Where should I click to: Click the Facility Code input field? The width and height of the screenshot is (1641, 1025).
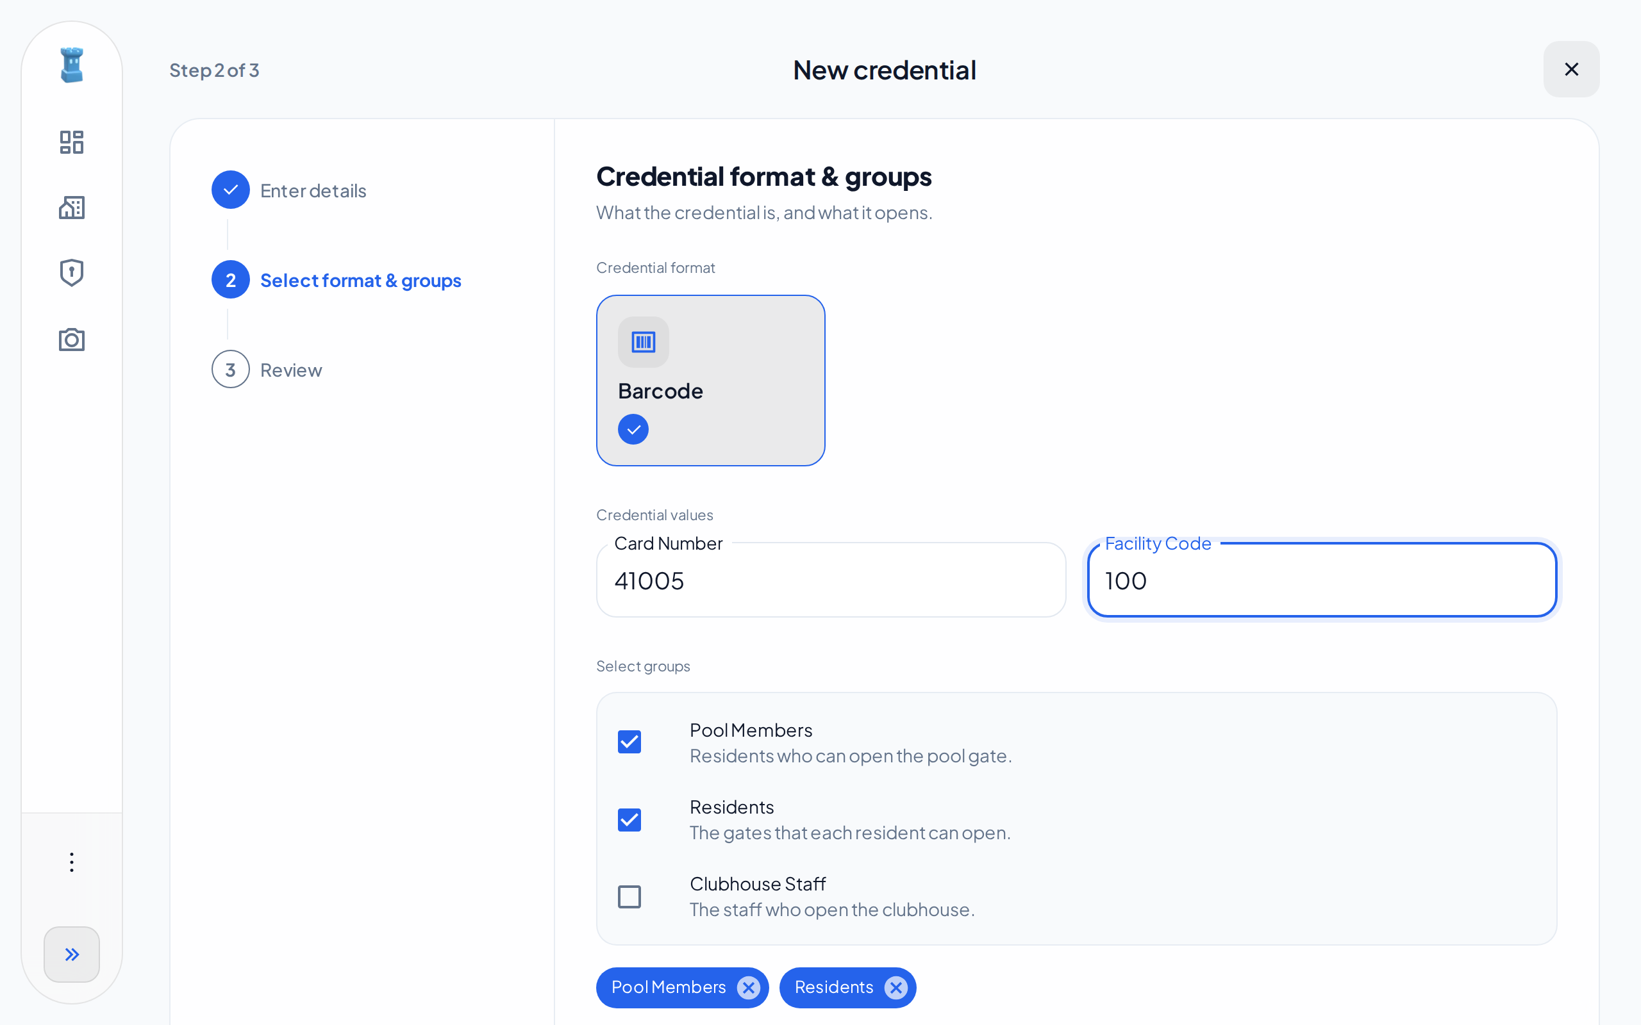pos(1322,580)
